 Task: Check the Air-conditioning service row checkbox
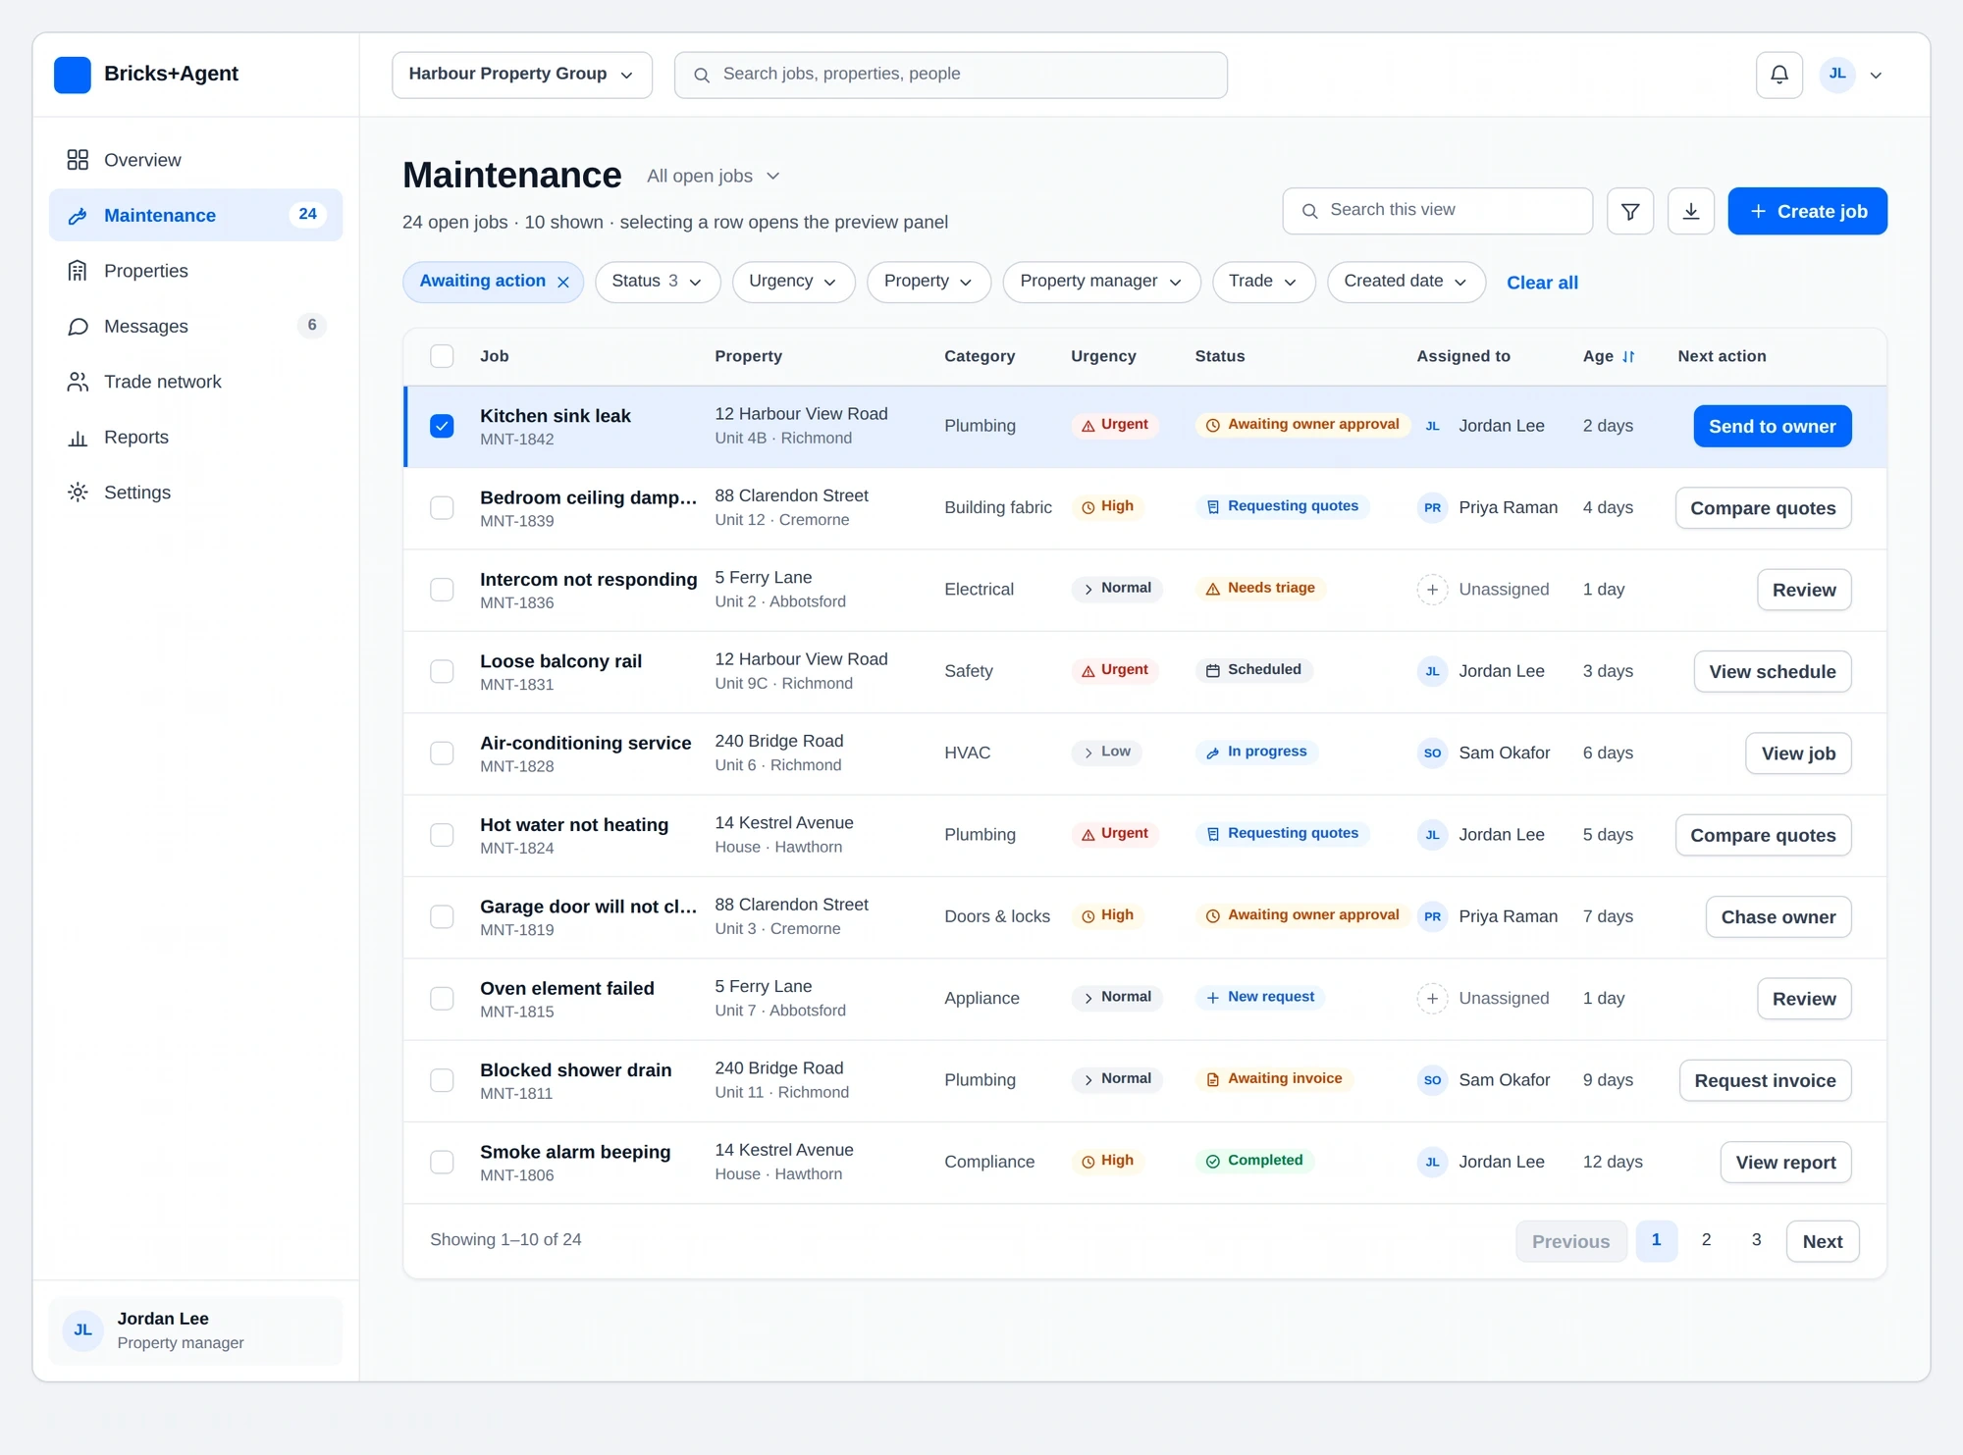click(x=442, y=753)
